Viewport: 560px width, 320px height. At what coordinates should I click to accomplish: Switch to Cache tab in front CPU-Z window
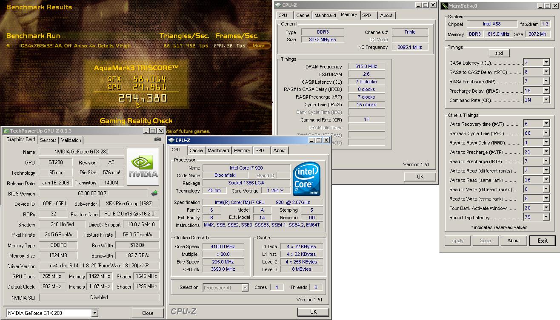point(196,150)
